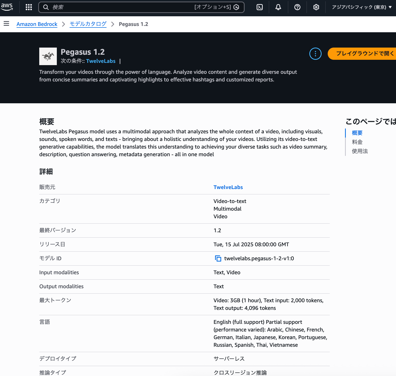The image size is (396, 376).
Task: Copy the model ID twelvelabs.pegasus-1-2-v1:0
Action: [218, 258]
